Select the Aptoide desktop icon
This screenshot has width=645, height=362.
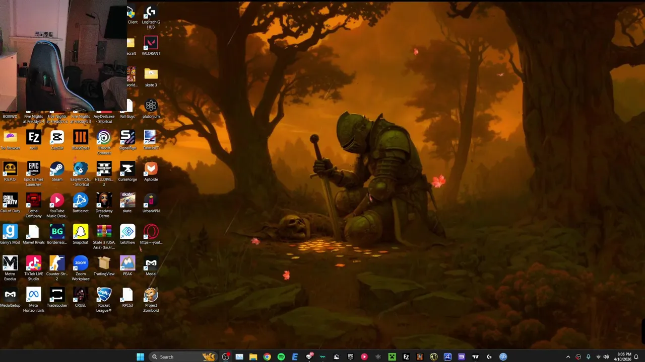coord(151,171)
